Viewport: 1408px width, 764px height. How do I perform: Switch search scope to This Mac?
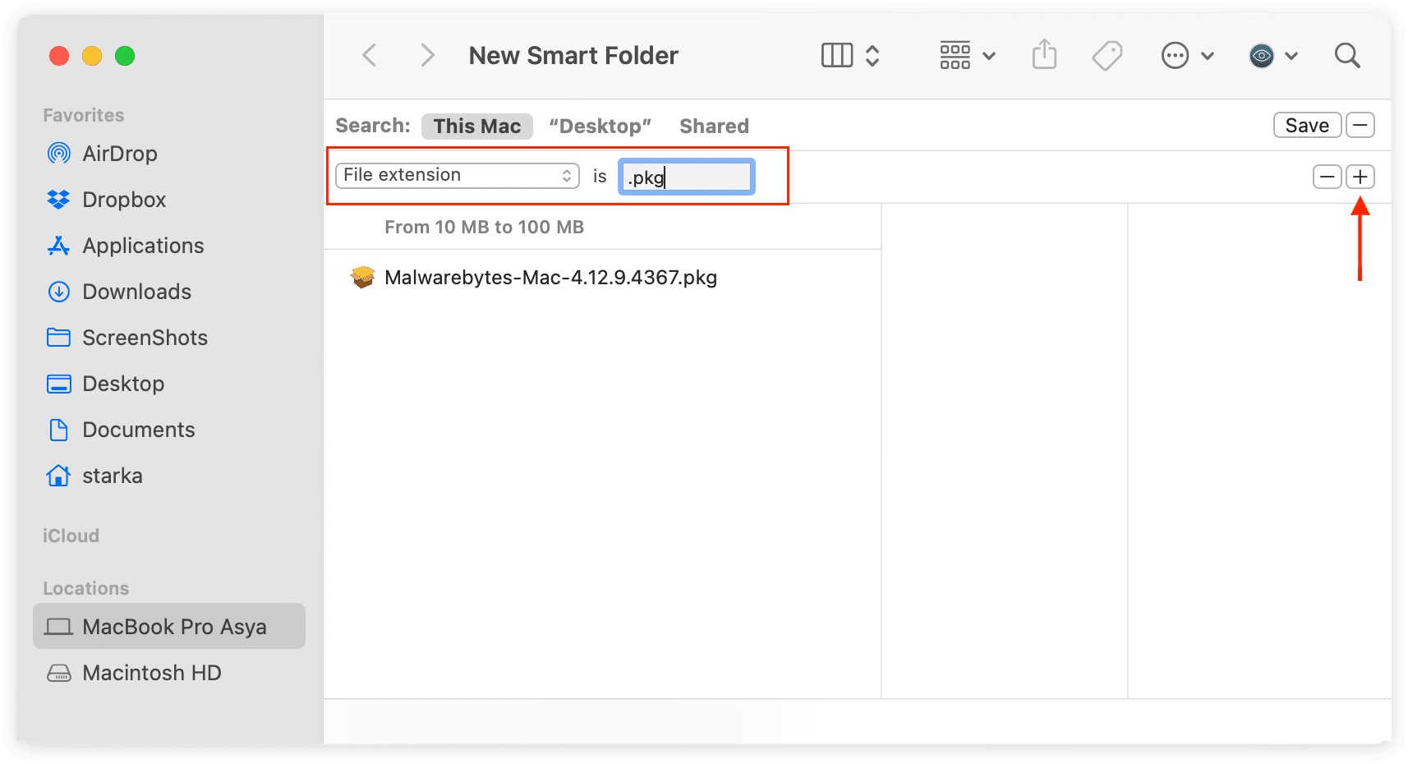pyautogui.click(x=476, y=126)
